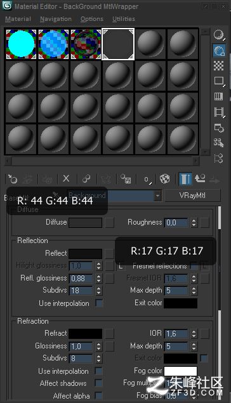Open the white Fog color swatch
Viewport: 231px width, 403px height.
(180, 371)
